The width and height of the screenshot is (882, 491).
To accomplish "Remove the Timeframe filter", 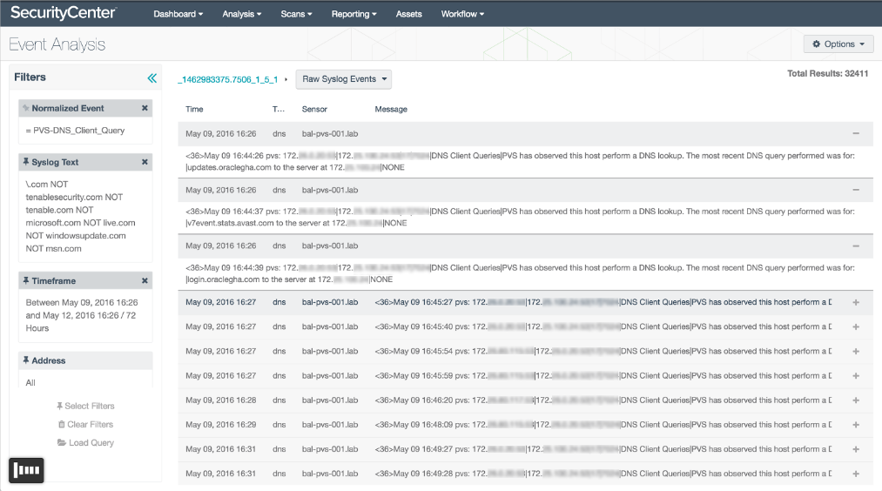I will coord(145,280).
